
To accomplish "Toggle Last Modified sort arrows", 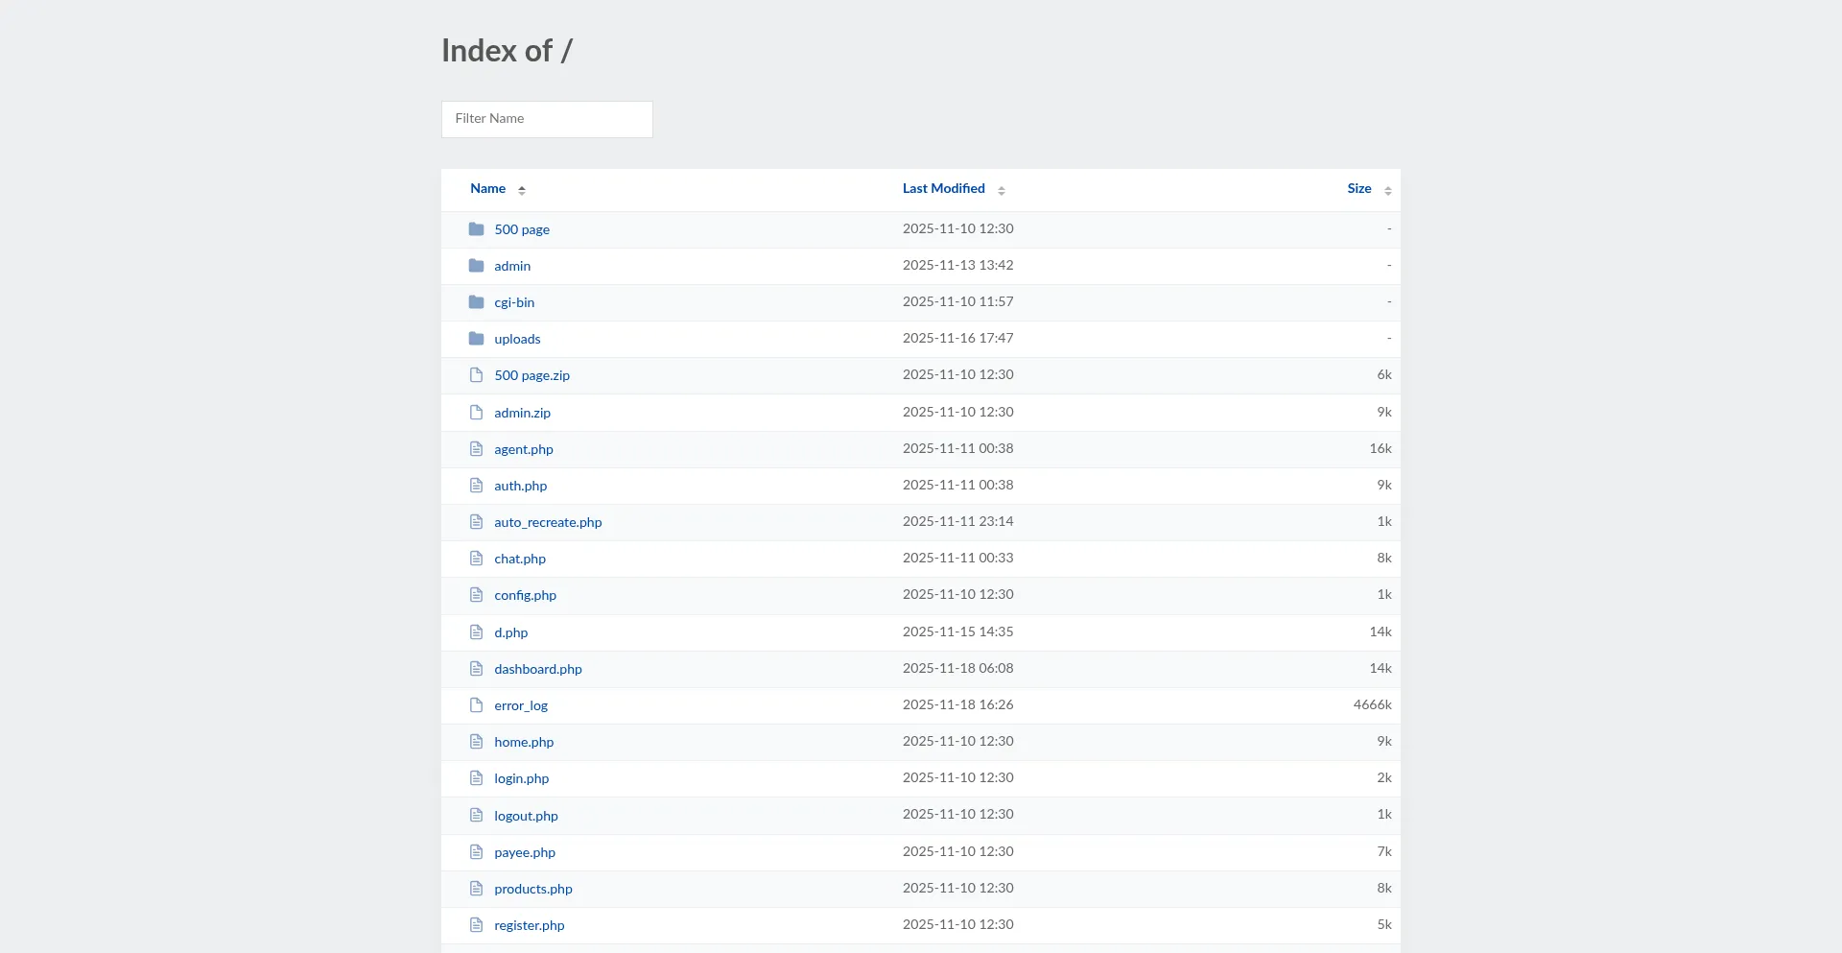I will tap(1001, 190).
